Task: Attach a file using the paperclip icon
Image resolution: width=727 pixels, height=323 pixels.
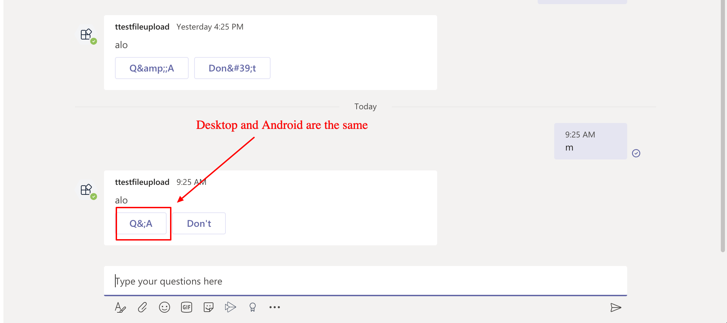Action: [142, 307]
